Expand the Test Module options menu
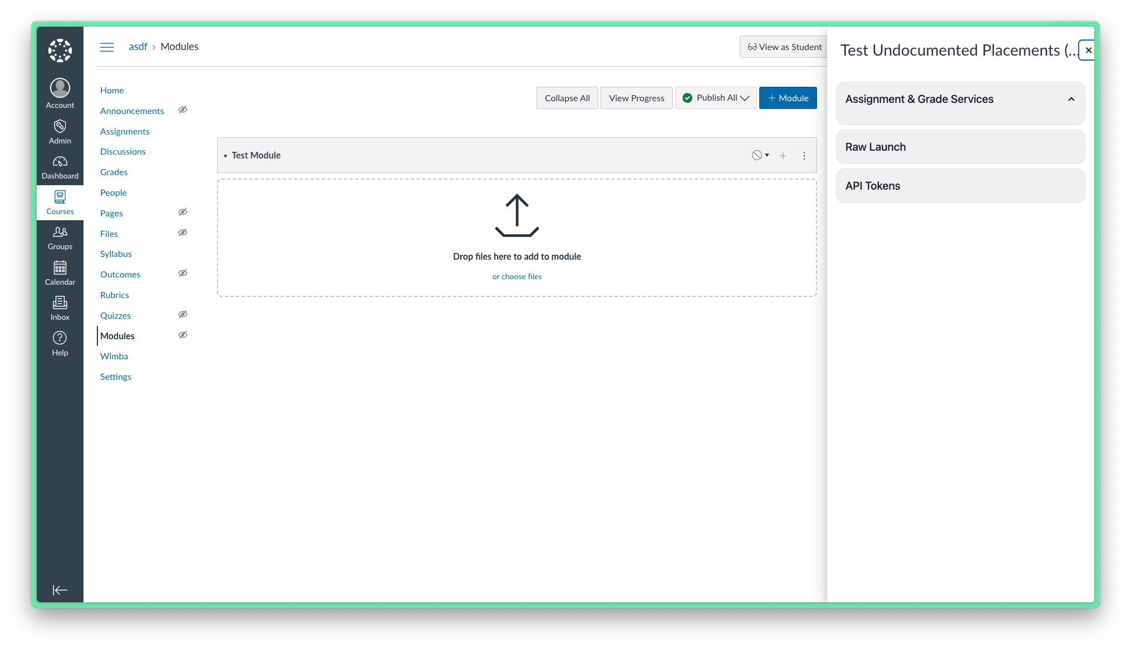1131x649 pixels. click(x=805, y=155)
